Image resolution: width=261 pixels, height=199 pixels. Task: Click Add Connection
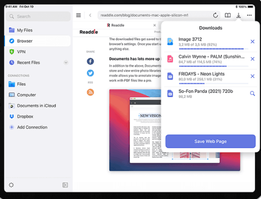click(x=38, y=127)
